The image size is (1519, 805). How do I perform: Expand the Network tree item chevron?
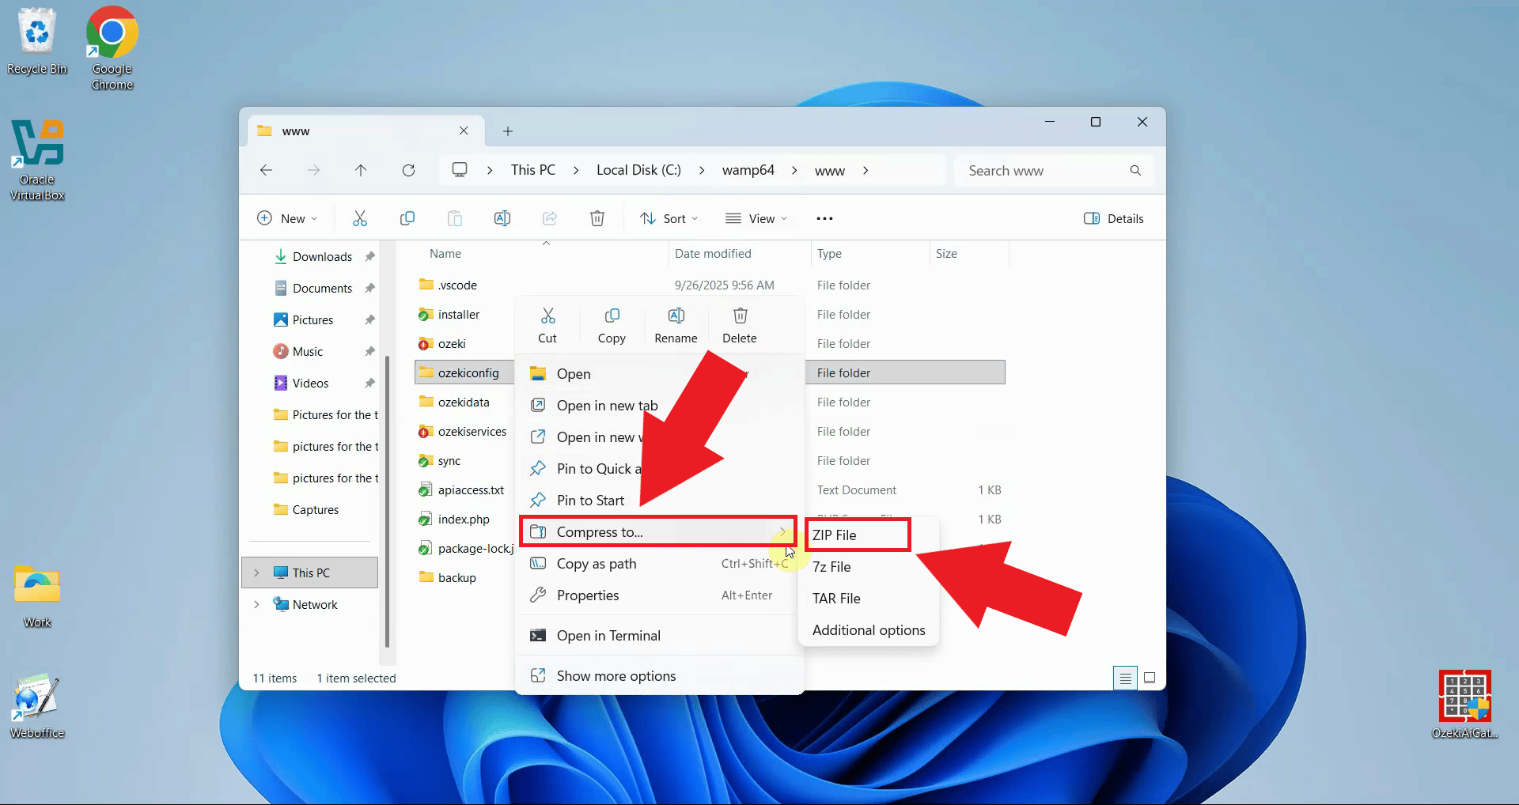257,604
